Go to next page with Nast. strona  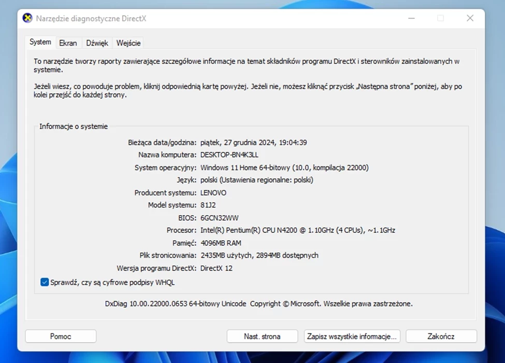tap(262, 336)
